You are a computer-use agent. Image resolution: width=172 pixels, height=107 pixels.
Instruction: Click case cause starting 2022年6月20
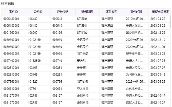click(x=136, y=40)
